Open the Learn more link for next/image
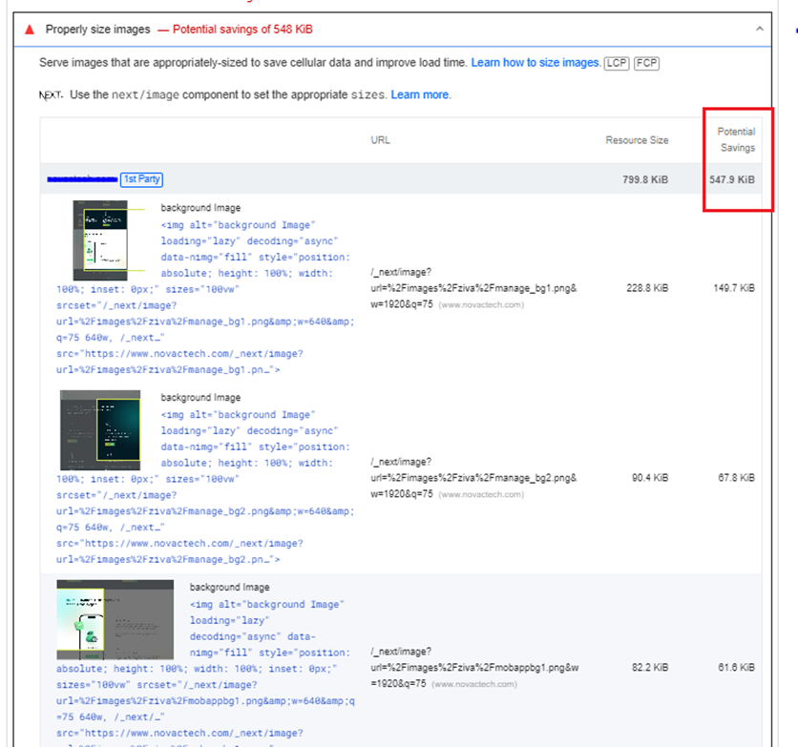 tap(420, 95)
